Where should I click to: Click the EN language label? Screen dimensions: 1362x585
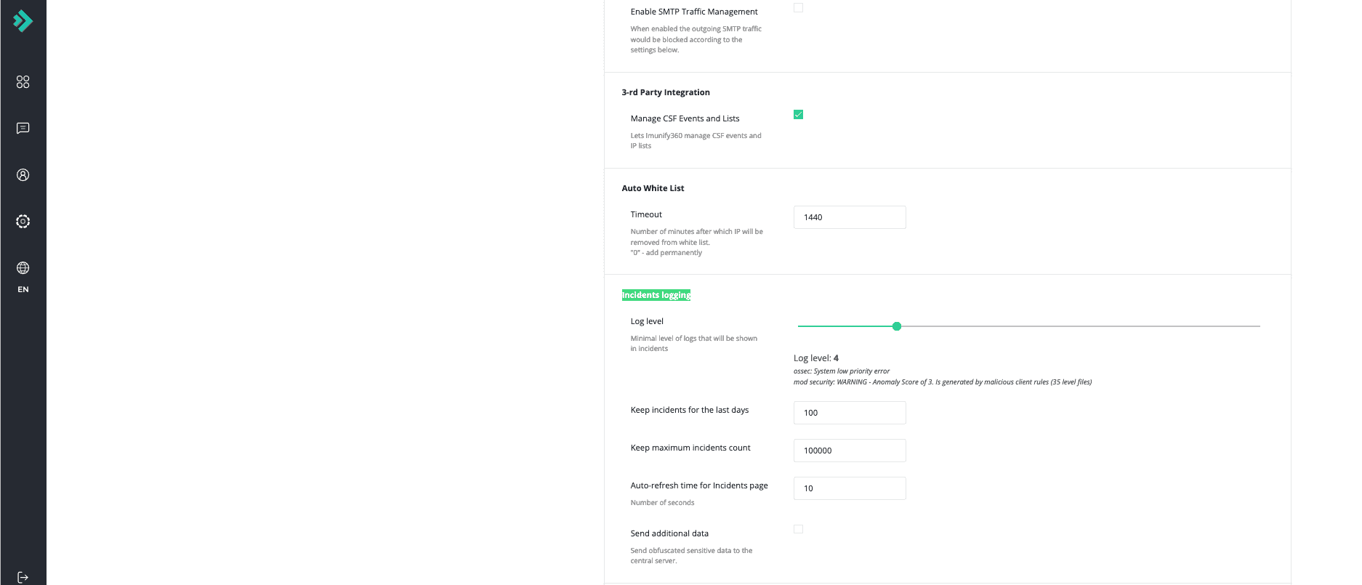coord(23,289)
